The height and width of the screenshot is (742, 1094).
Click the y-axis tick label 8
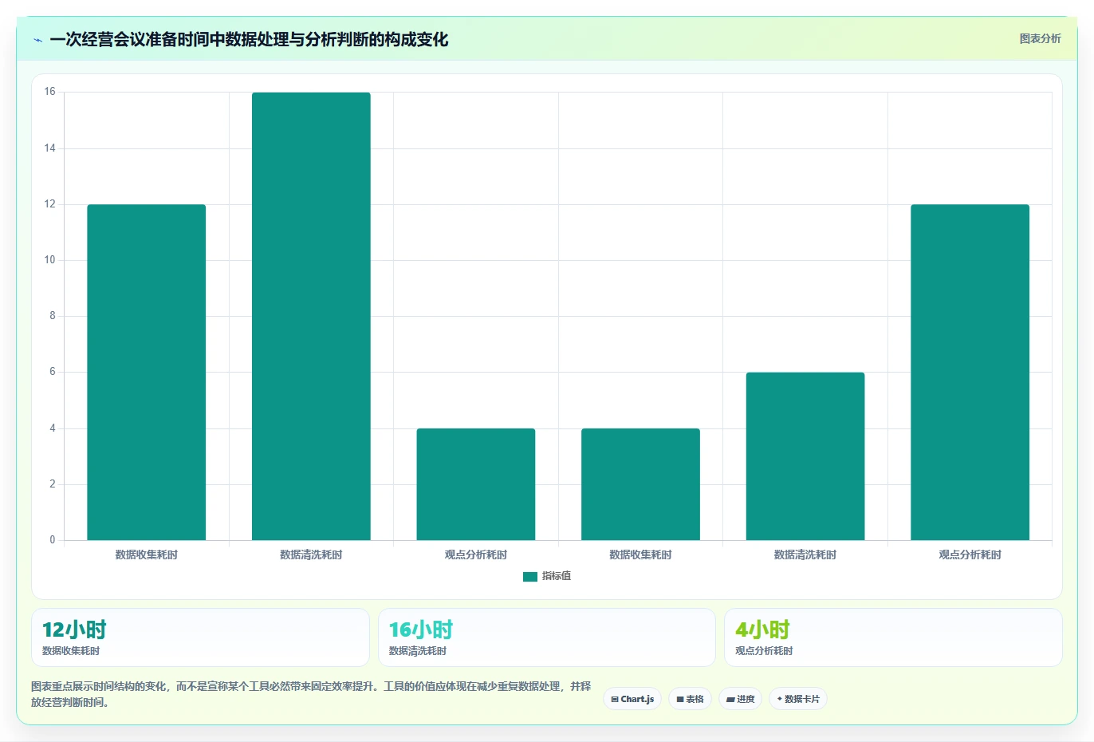(x=53, y=316)
